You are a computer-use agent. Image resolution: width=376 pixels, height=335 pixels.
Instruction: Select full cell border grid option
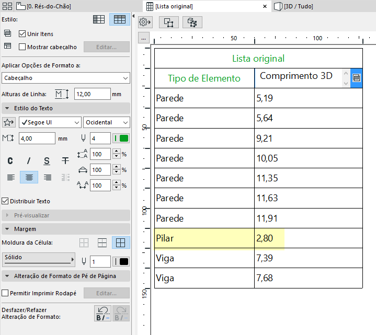(121, 242)
